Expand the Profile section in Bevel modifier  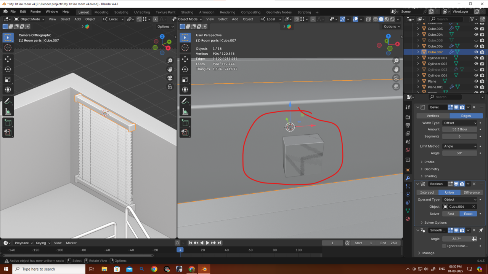tap(429, 162)
